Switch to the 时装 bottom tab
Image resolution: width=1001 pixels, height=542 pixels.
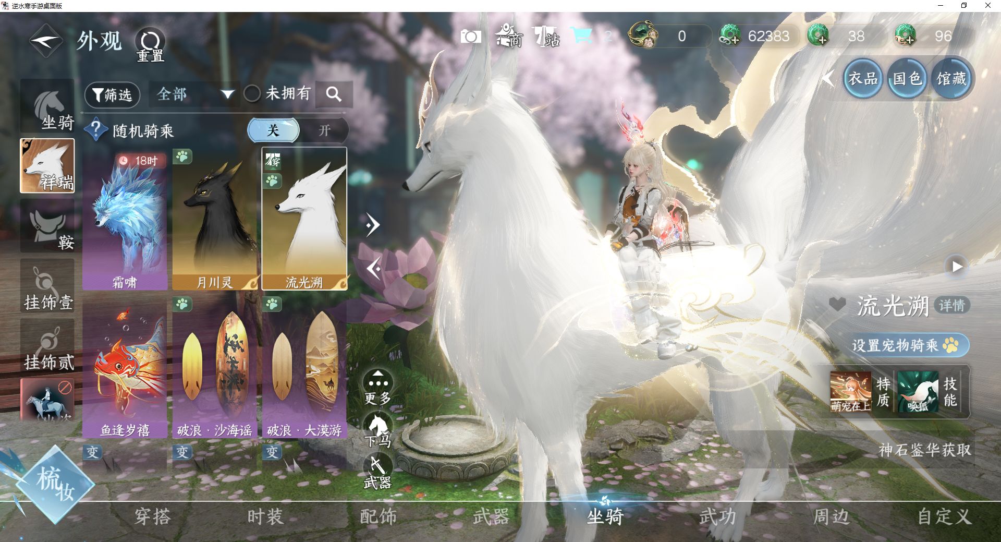point(265,517)
